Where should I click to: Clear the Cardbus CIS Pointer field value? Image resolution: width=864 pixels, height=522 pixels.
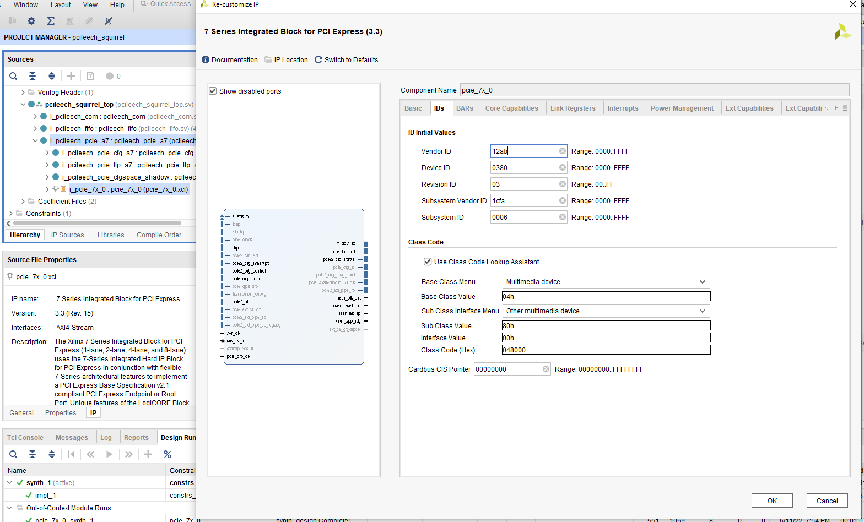click(546, 369)
